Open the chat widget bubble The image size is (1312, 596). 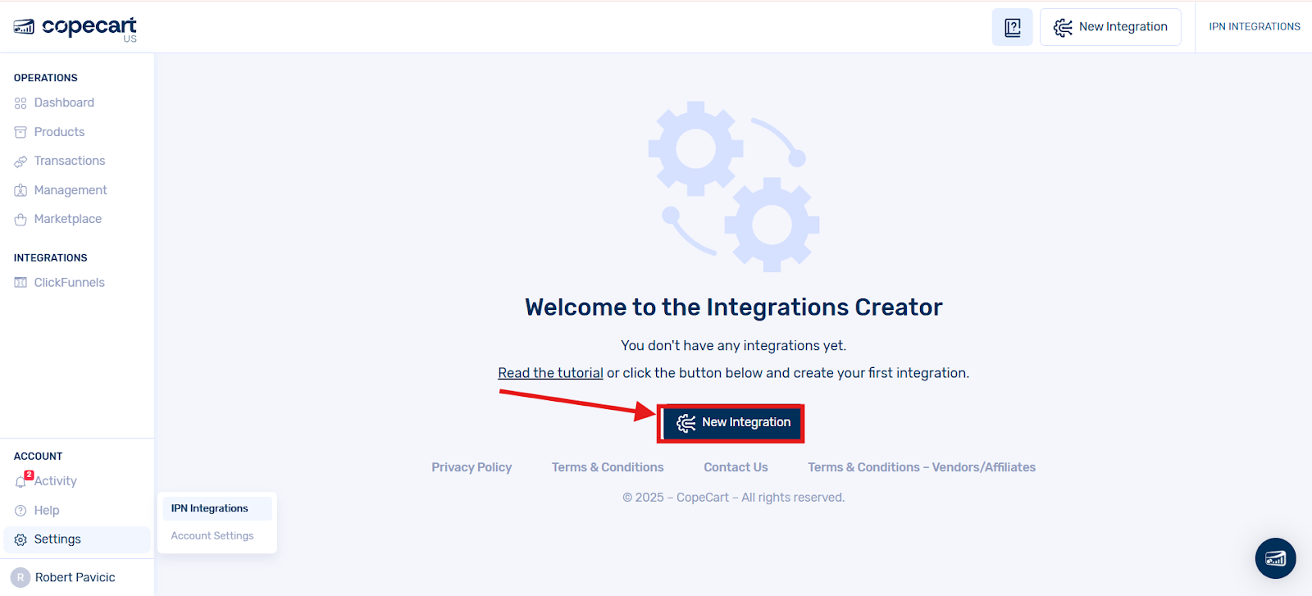click(1275, 558)
